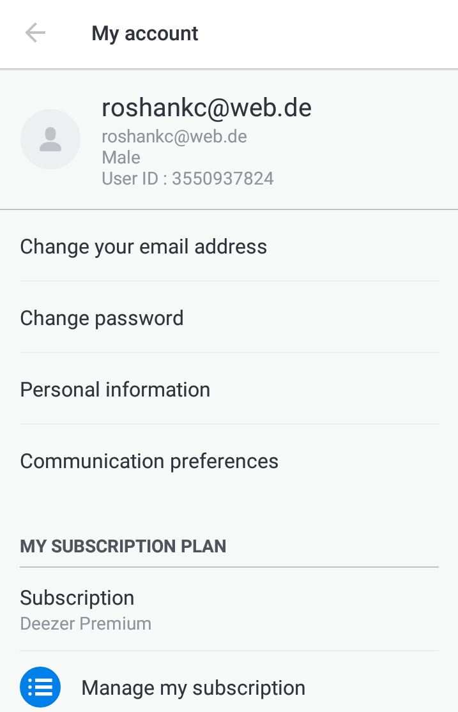This screenshot has width=458, height=712.
Task: Tap the gray profile avatar placeholder
Action: 50,139
